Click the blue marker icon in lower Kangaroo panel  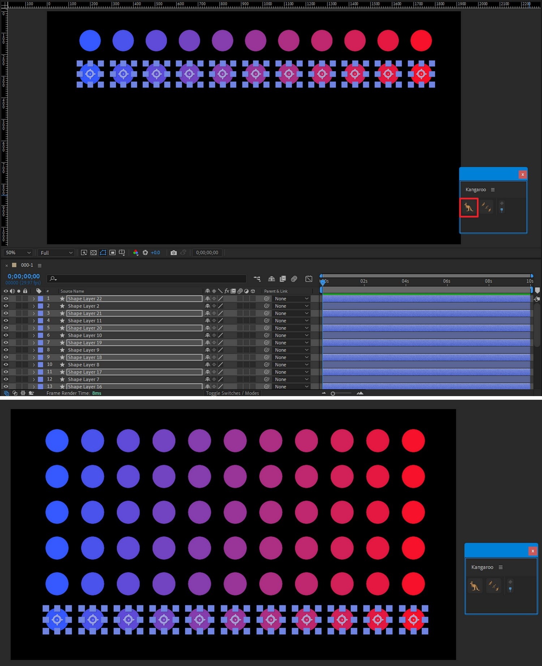510,589
